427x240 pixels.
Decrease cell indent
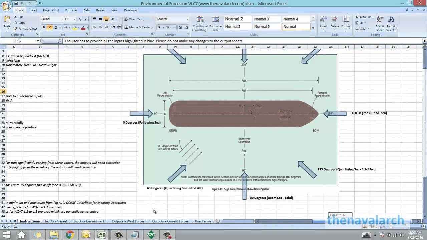pyautogui.click(x=113, y=27)
